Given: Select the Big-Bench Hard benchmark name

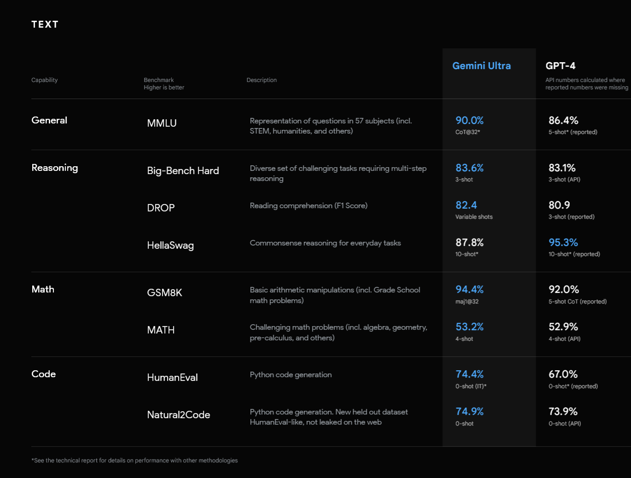Looking at the screenshot, I should [183, 171].
